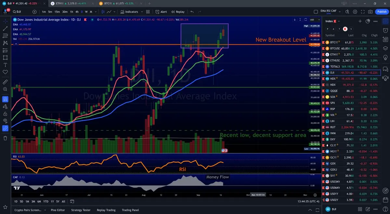Switch to the BTC1! tab
The height and width of the screenshot is (214, 390).
[x=121, y=3]
